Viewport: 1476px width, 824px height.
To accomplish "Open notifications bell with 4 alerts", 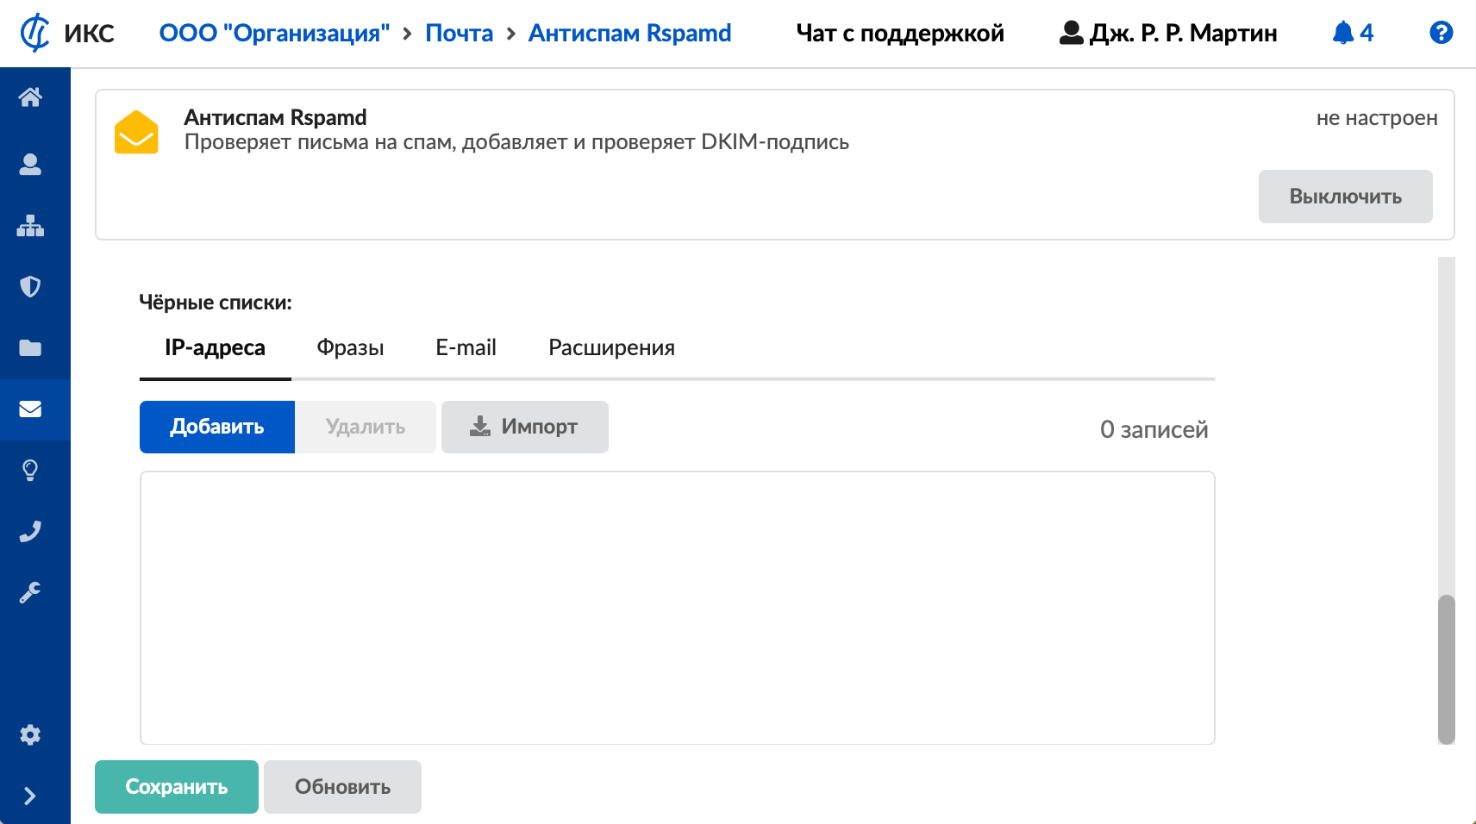I will 1352,33.
